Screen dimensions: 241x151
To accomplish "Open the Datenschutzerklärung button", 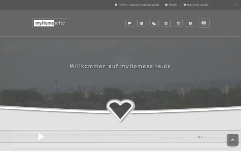I will (x=210, y=138).
